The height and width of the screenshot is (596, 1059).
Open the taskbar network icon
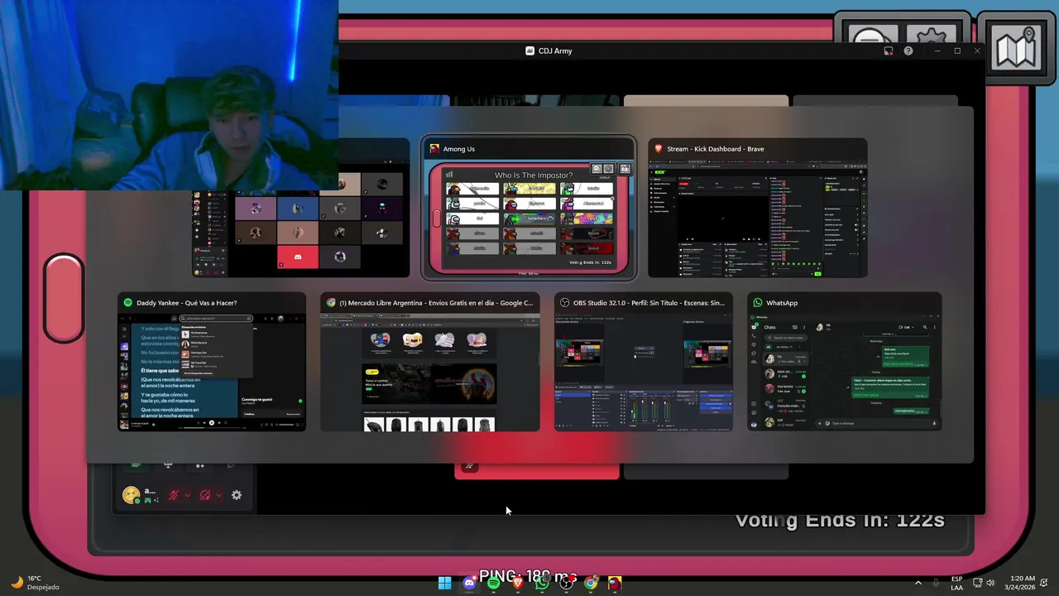977,583
